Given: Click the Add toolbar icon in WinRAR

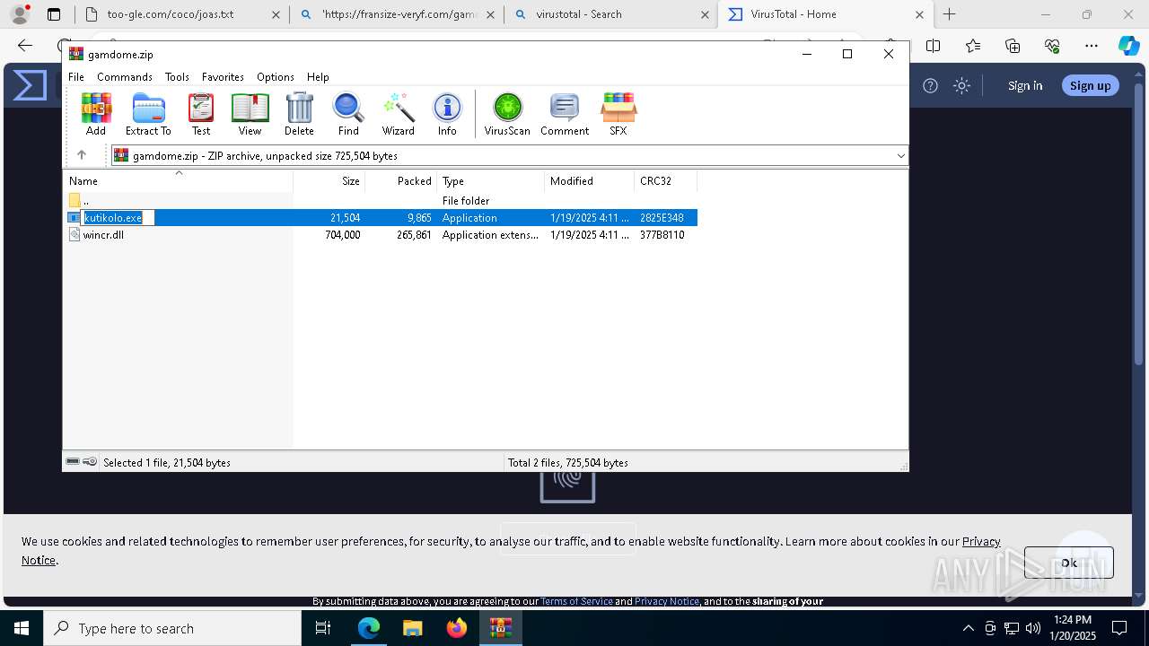Looking at the screenshot, I should tap(96, 114).
